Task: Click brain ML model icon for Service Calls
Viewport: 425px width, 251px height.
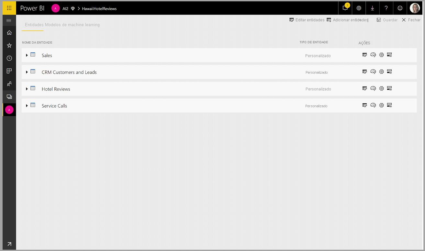Action: coord(373,105)
